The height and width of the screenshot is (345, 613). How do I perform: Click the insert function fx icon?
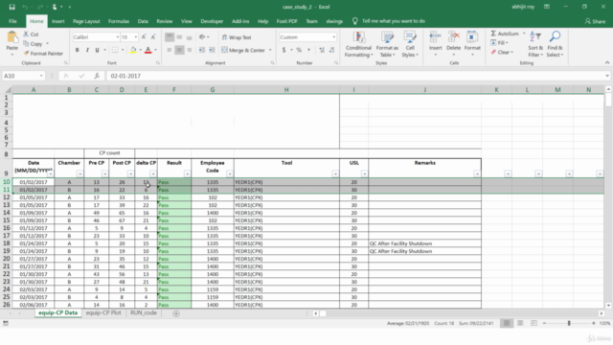(97, 76)
